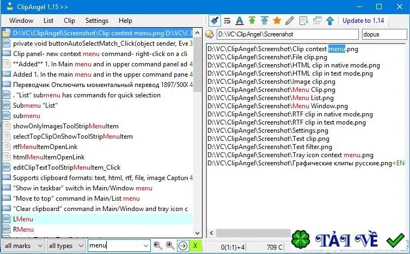Screen dimensions: 410x254
Task: Click the find next match magnifier icon
Action: coord(170,246)
